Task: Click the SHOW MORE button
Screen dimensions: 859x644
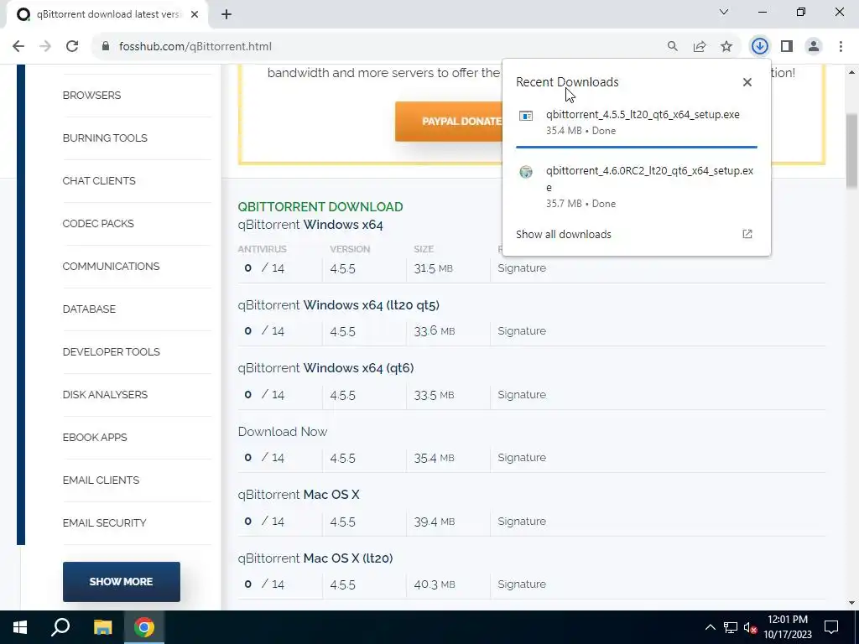Action: (x=121, y=582)
